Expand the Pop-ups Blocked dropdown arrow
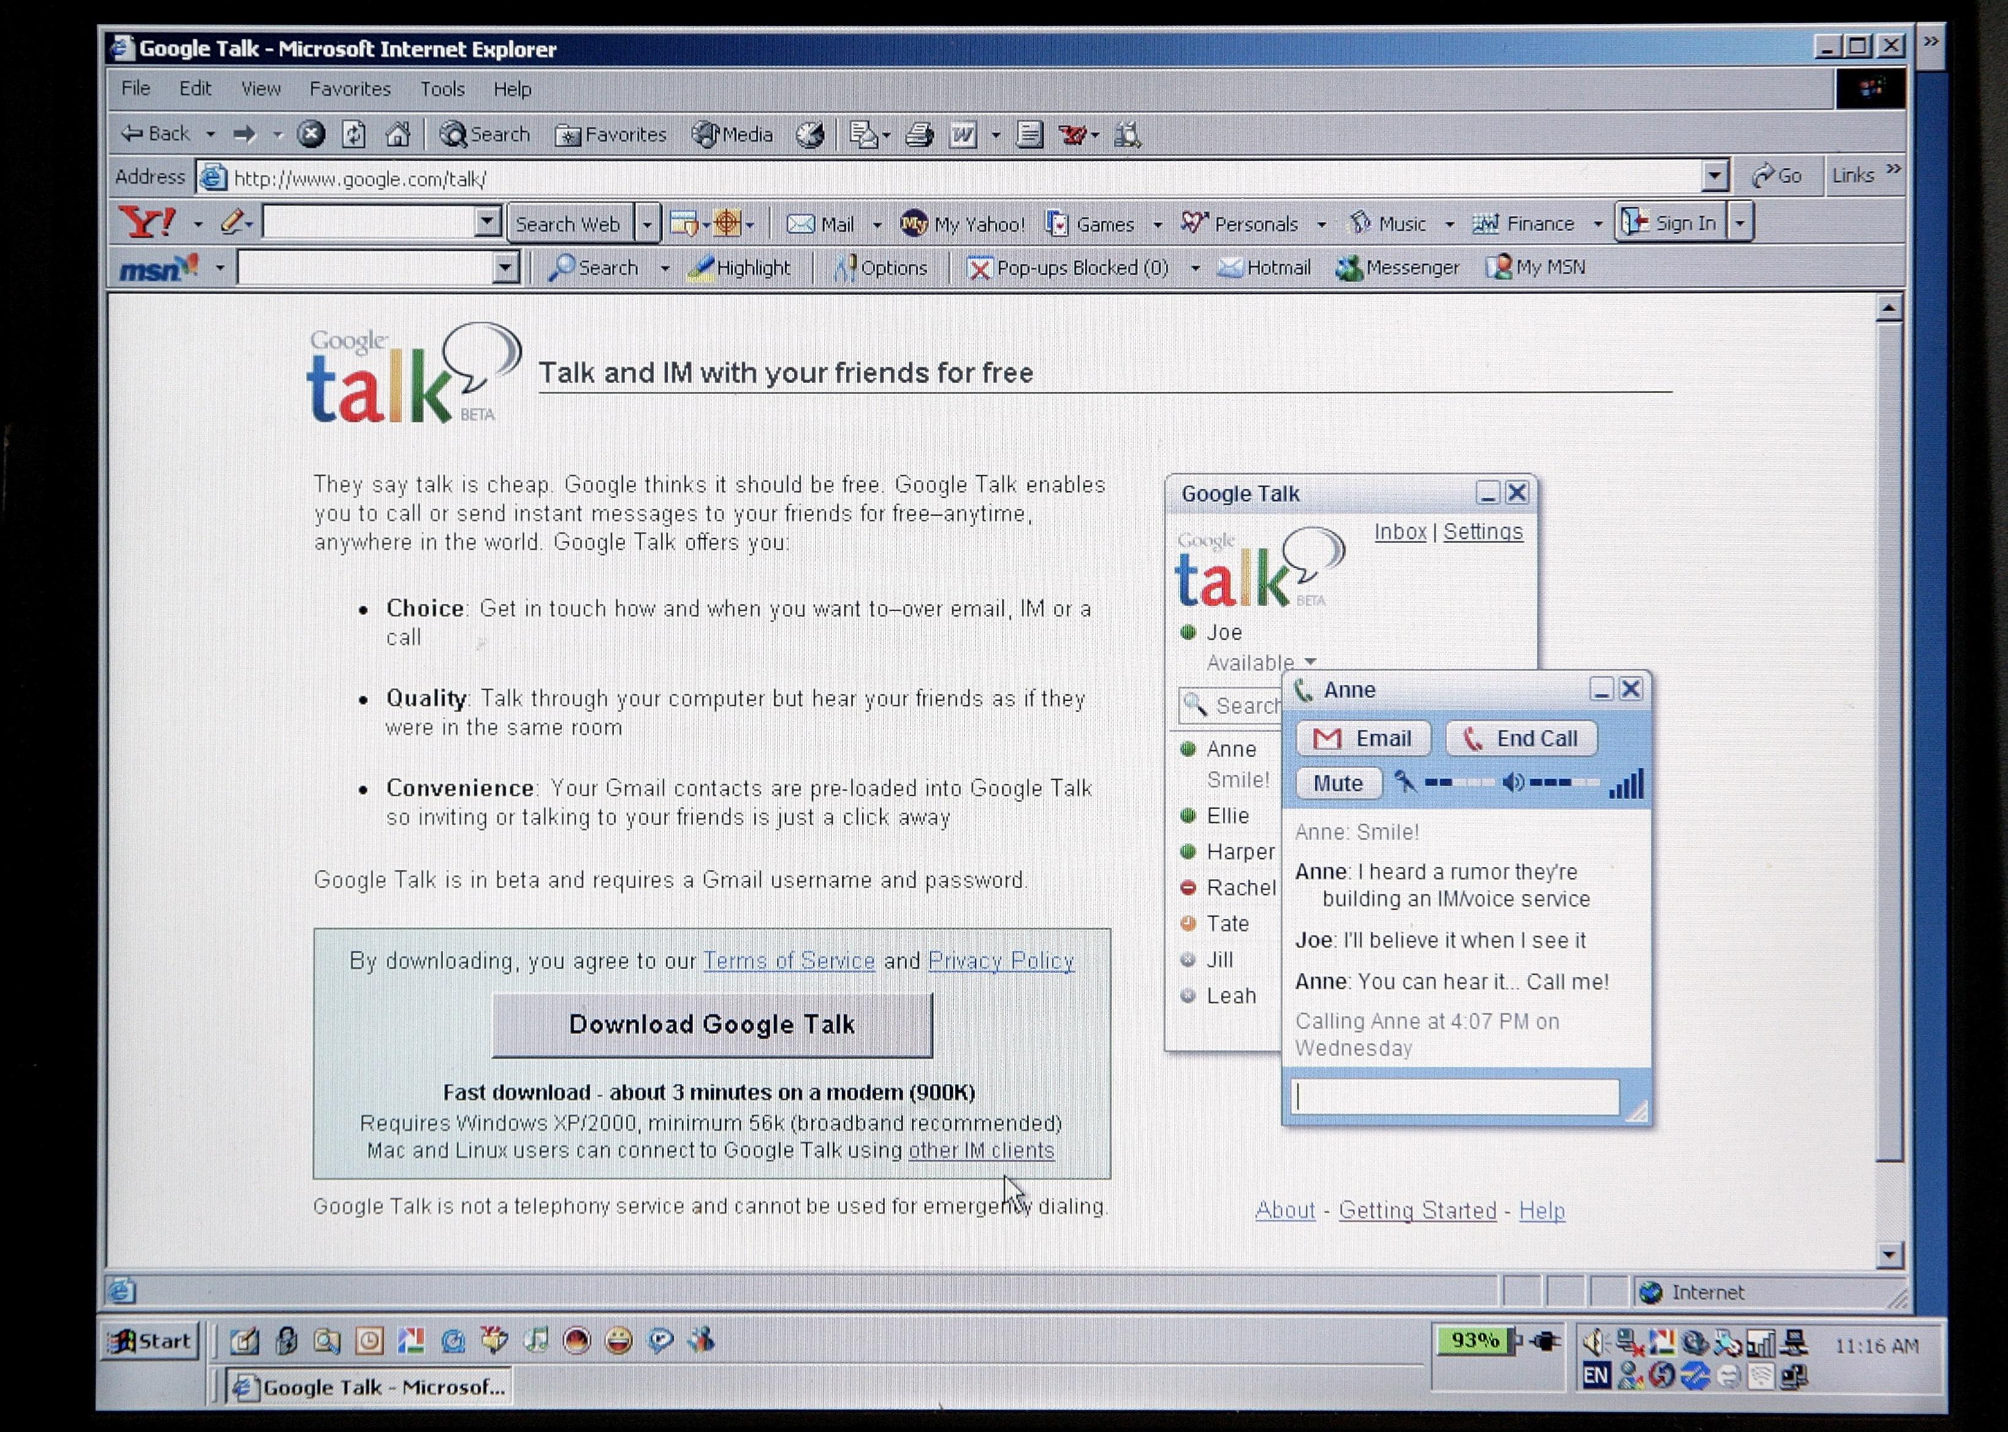Screen dimensions: 2008x1432 click(1195, 267)
